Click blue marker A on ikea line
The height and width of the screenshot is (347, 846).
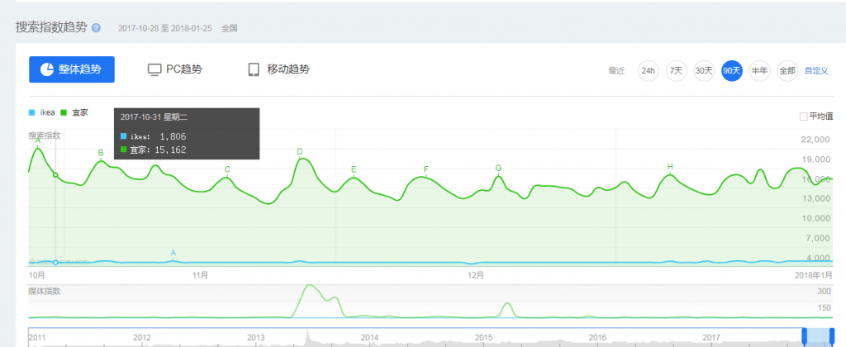(x=173, y=253)
